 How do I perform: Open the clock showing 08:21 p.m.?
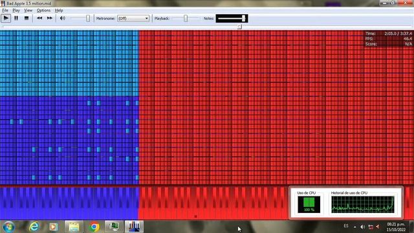(x=396, y=227)
